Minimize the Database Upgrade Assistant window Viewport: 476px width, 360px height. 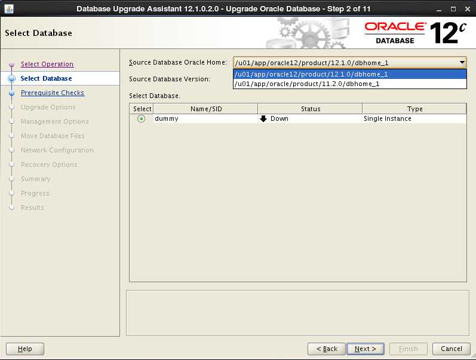pos(438,9)
